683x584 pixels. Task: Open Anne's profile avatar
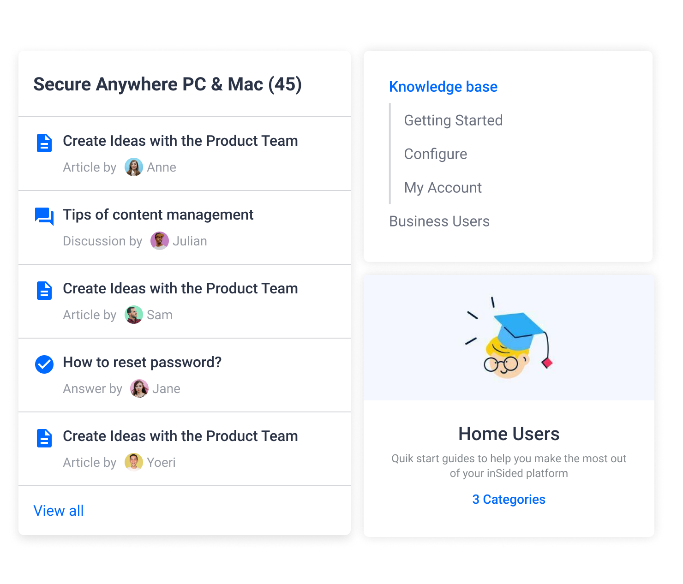(134, 167)
